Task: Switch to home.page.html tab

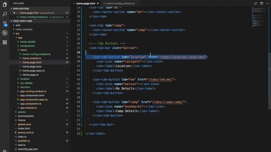Action: click(x=86, y=3)
